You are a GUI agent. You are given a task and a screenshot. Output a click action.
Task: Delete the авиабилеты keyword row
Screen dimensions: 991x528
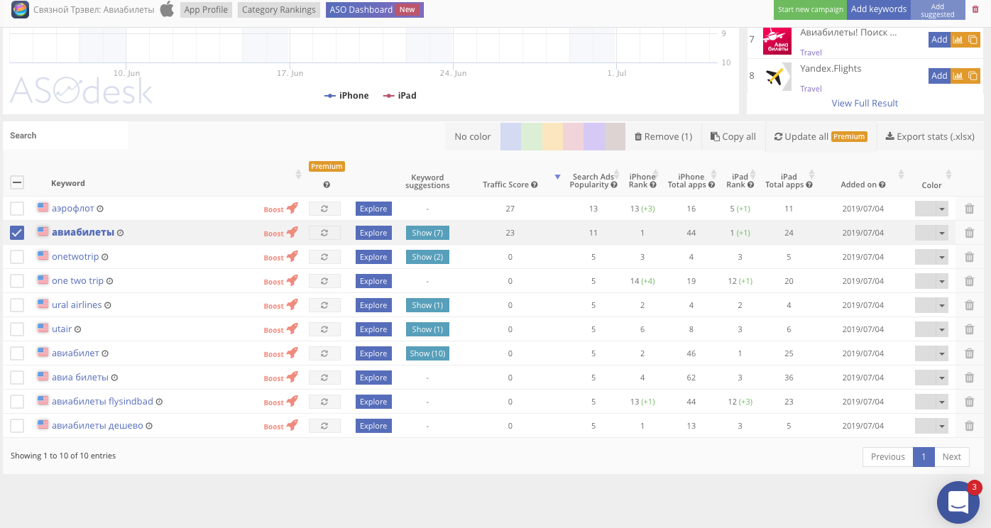coord(969,233)
